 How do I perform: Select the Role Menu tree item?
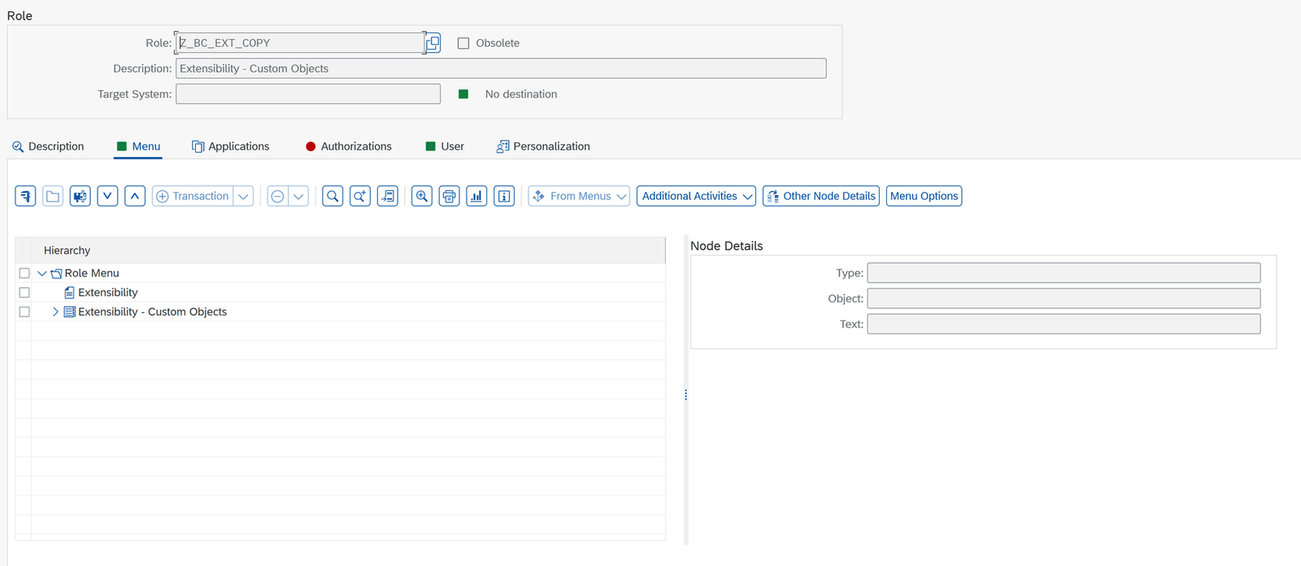92,273
